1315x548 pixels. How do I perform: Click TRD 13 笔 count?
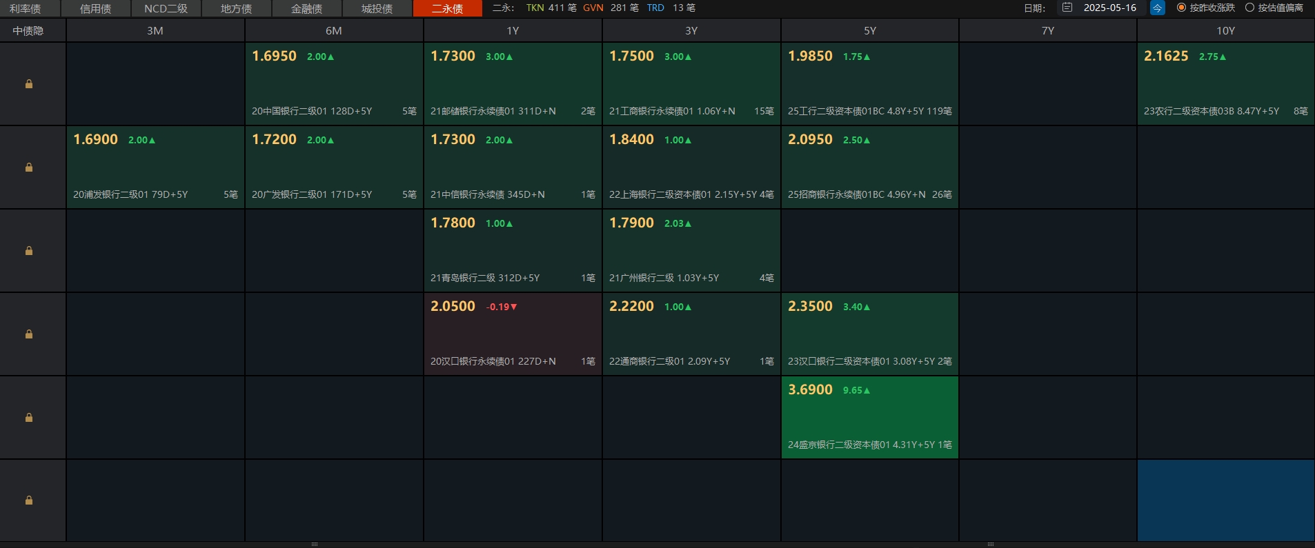point(671,8)
